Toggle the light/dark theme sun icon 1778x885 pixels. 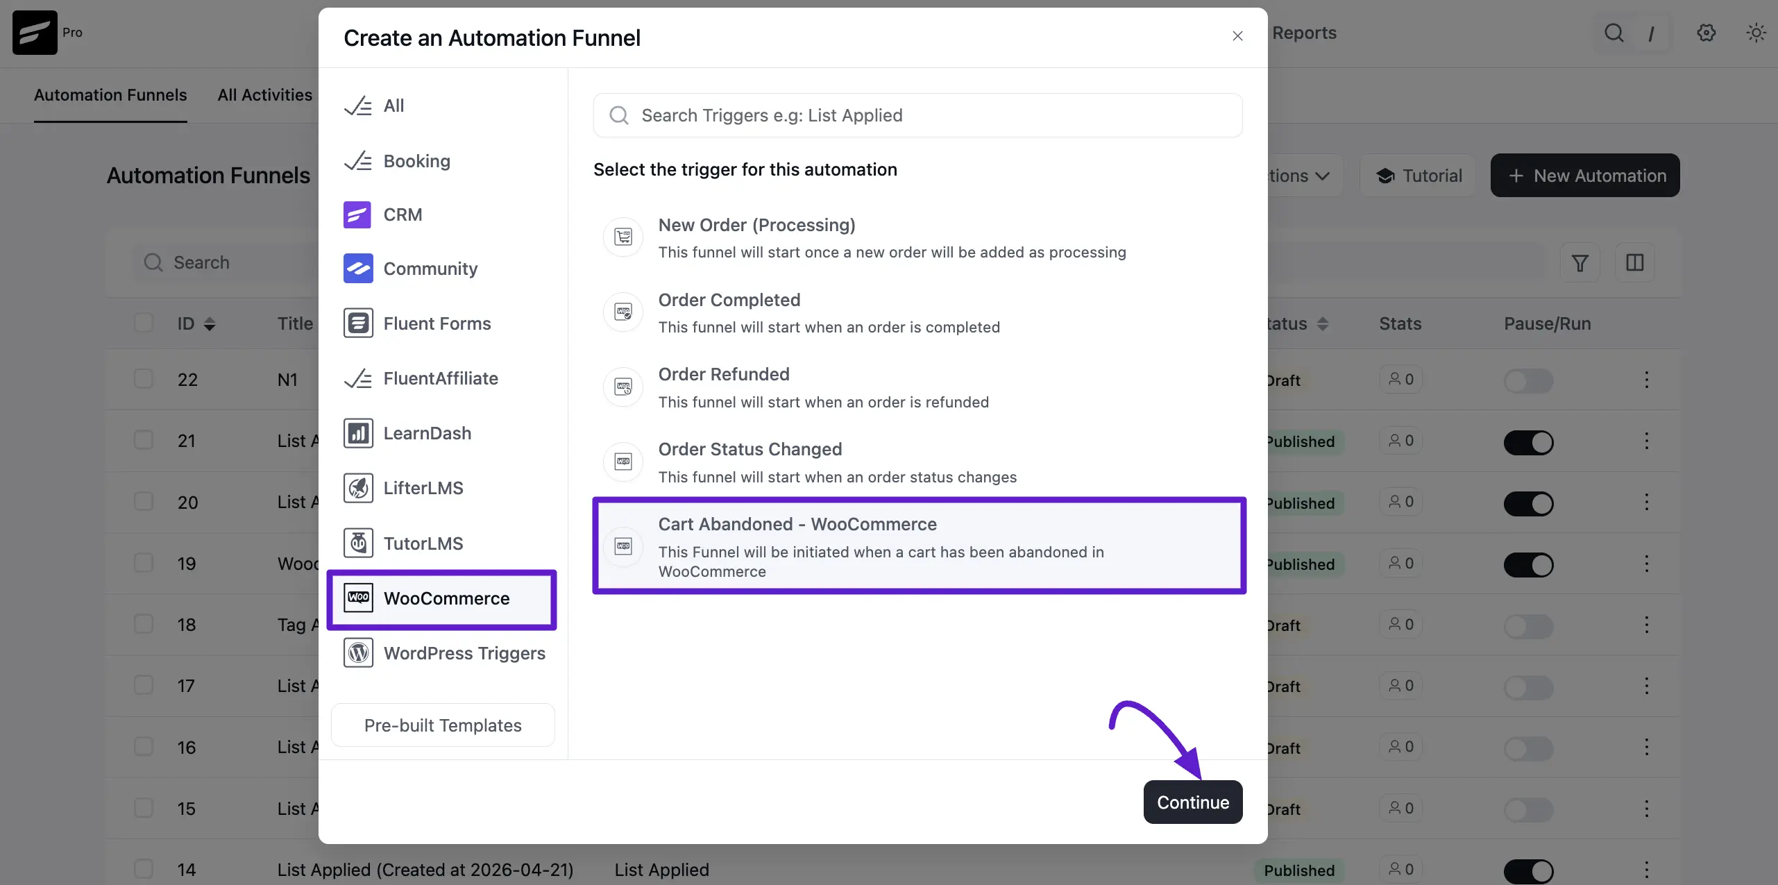(1756, 33)
